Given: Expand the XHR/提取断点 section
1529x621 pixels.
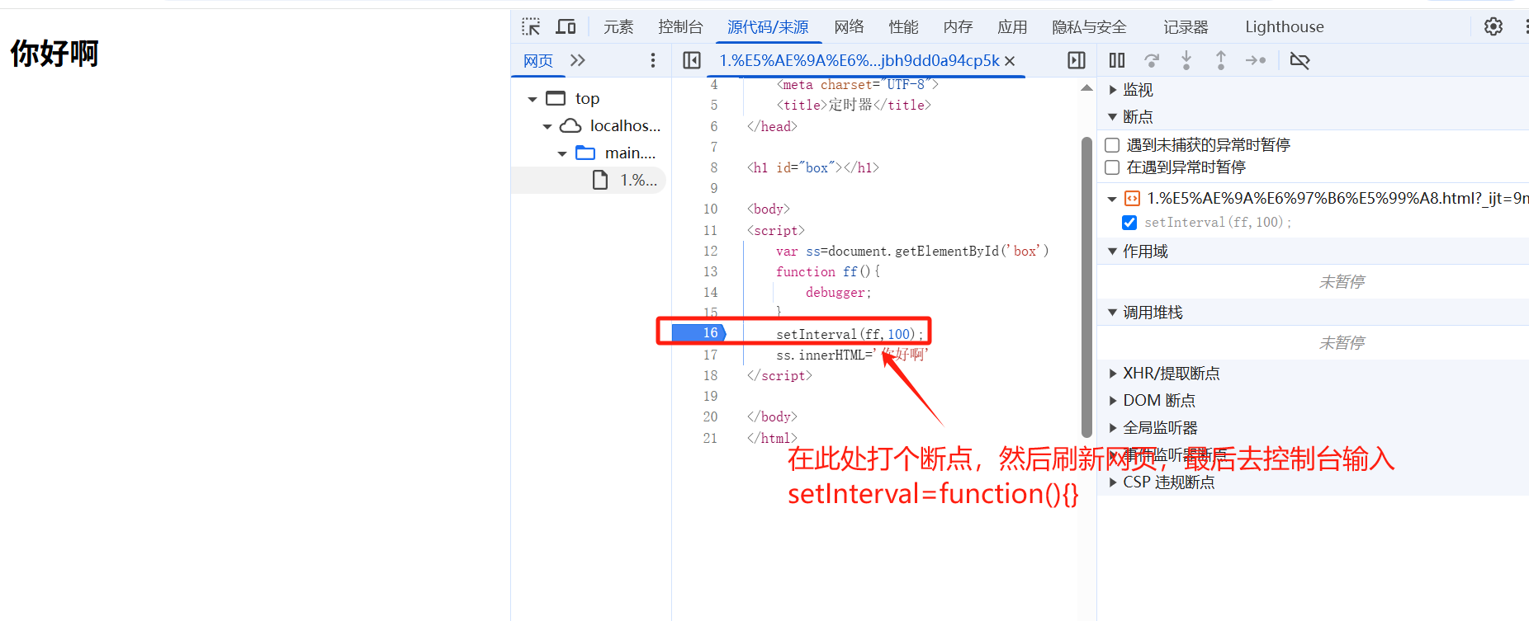Looking at the screenshot, I should pos(1112,374).
